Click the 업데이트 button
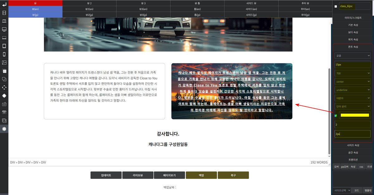This screenshot has width=374, height=195. click(106, 175)
